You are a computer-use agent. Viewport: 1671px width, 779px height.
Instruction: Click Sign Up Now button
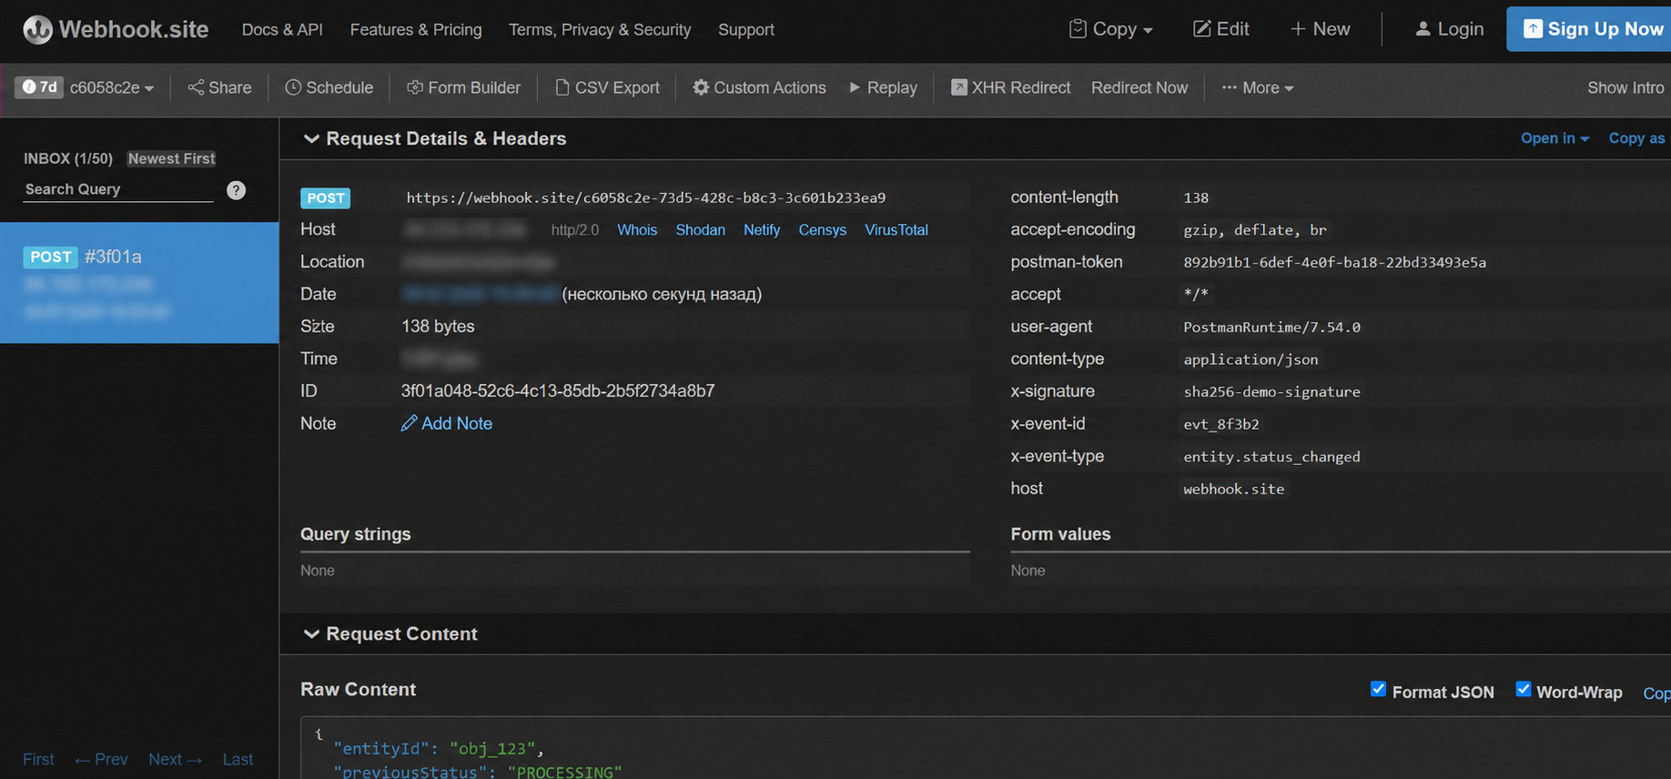tap(1589, 29)
